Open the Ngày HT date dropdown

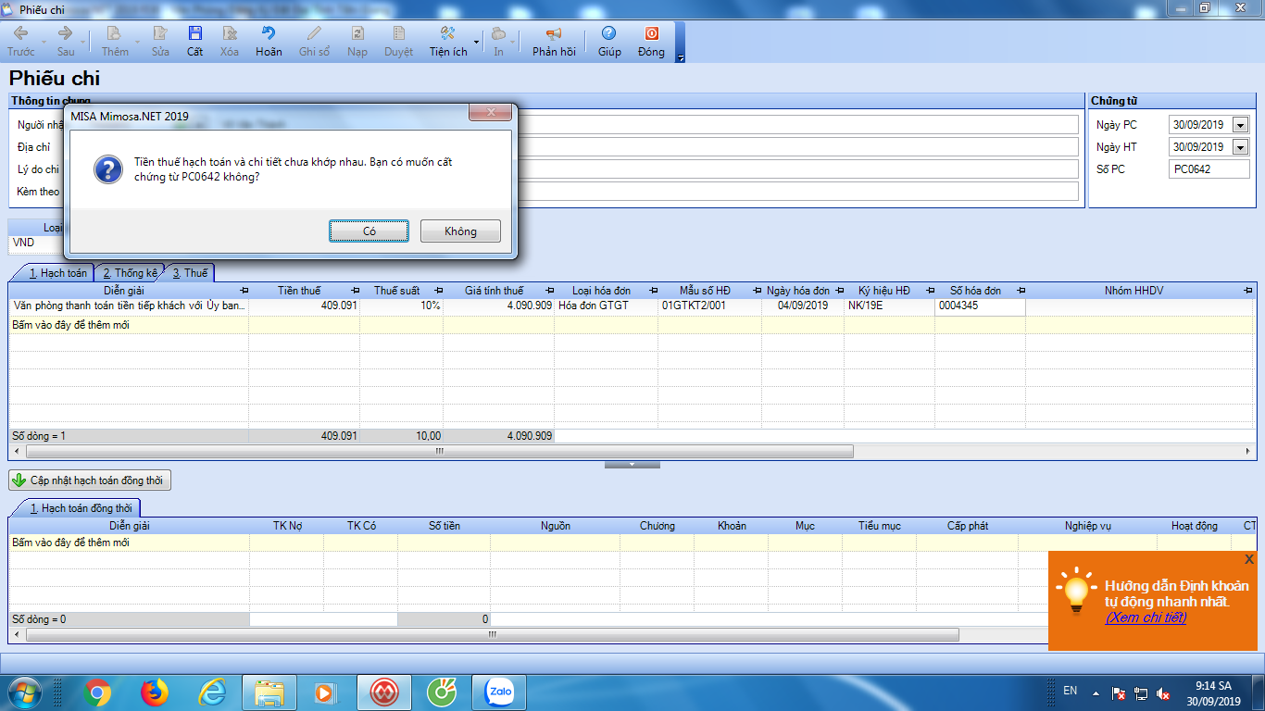pyautogui.click(x=1240, y=147)
